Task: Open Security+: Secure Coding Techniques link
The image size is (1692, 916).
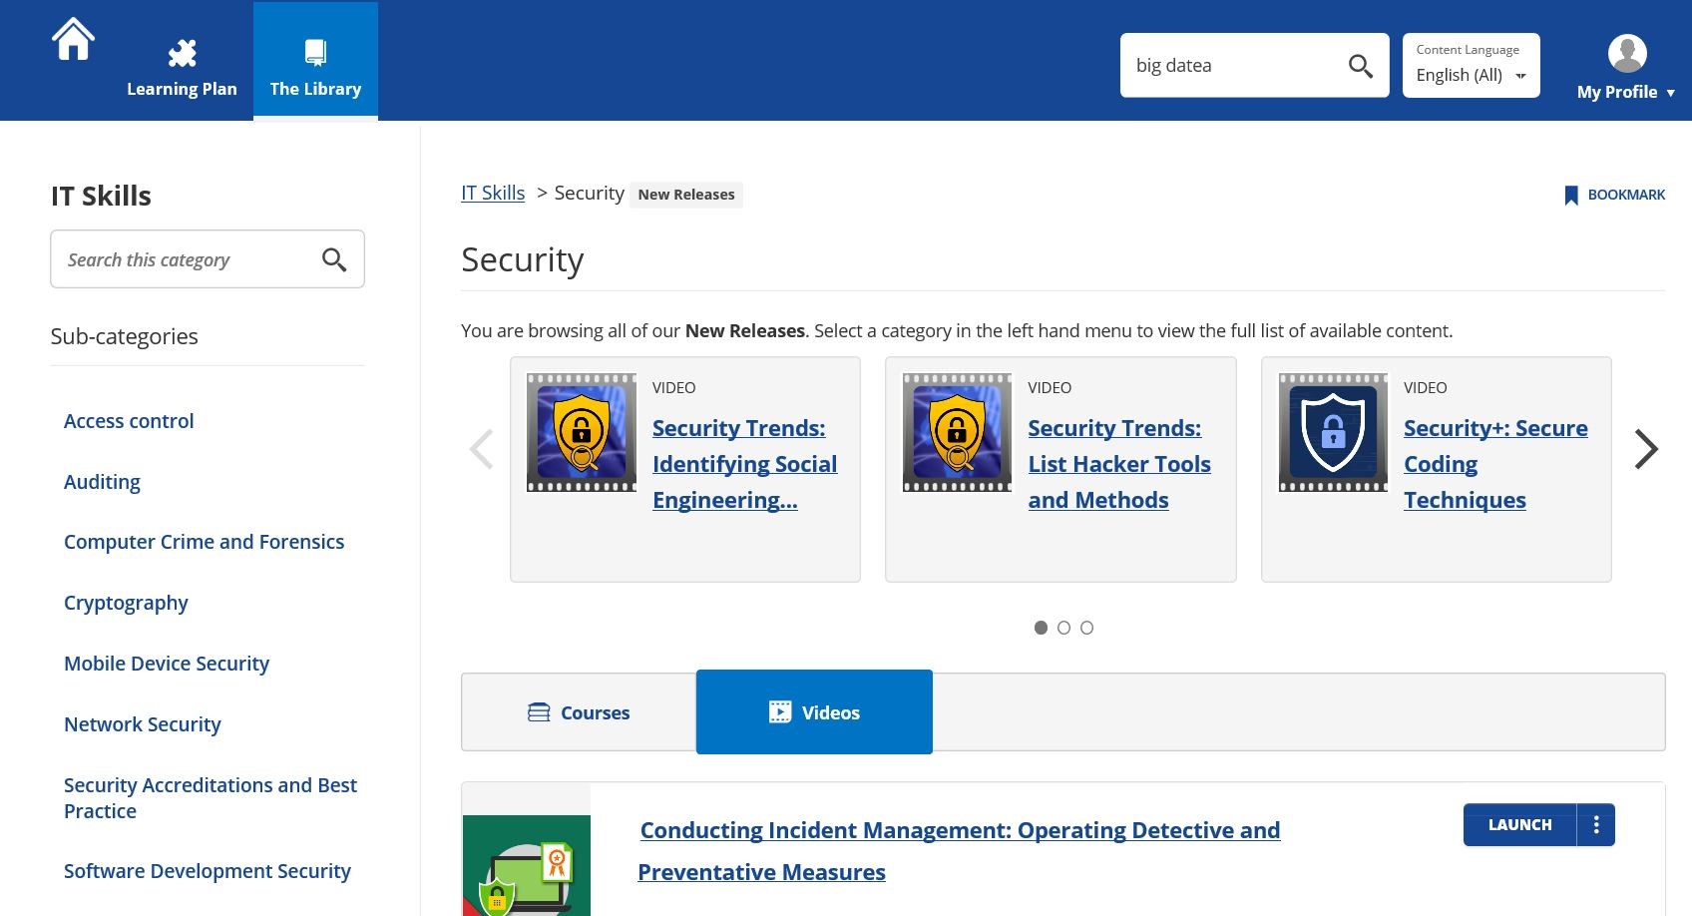Action: (x=1495, y=464)
